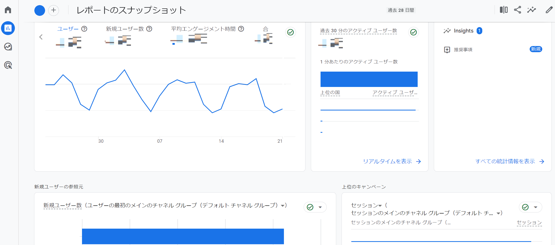This screenshot has height=245, width=555.
Task: Select the 新規ユーザー数 metric tab
Action: (125, 29)
